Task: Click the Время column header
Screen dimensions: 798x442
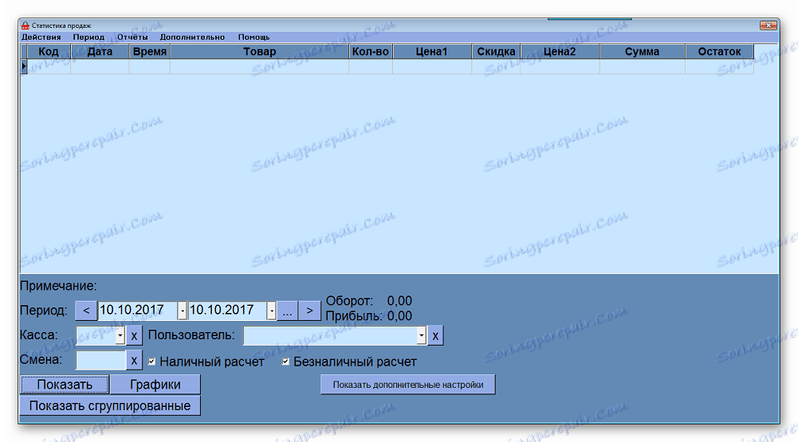Action: pyautogui.click(x=150, y=52)
